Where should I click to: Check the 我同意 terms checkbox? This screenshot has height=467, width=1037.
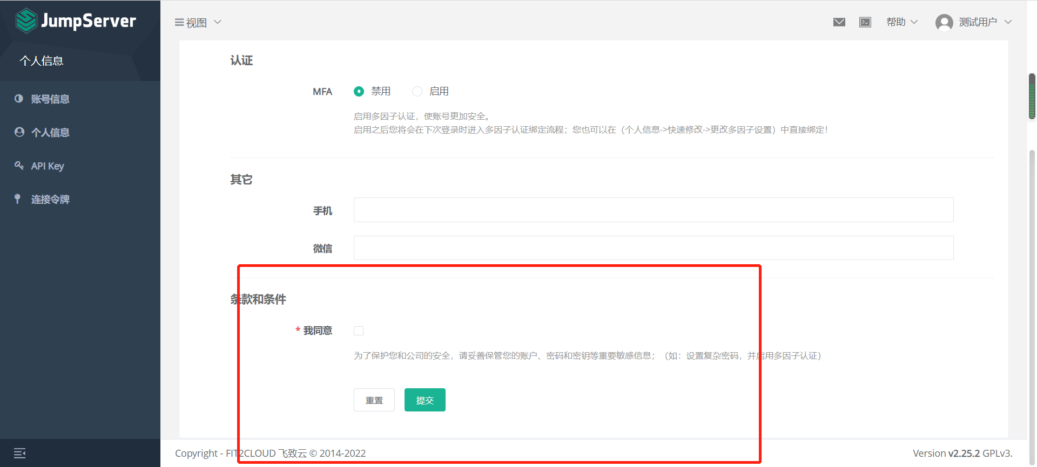point(359,331)
